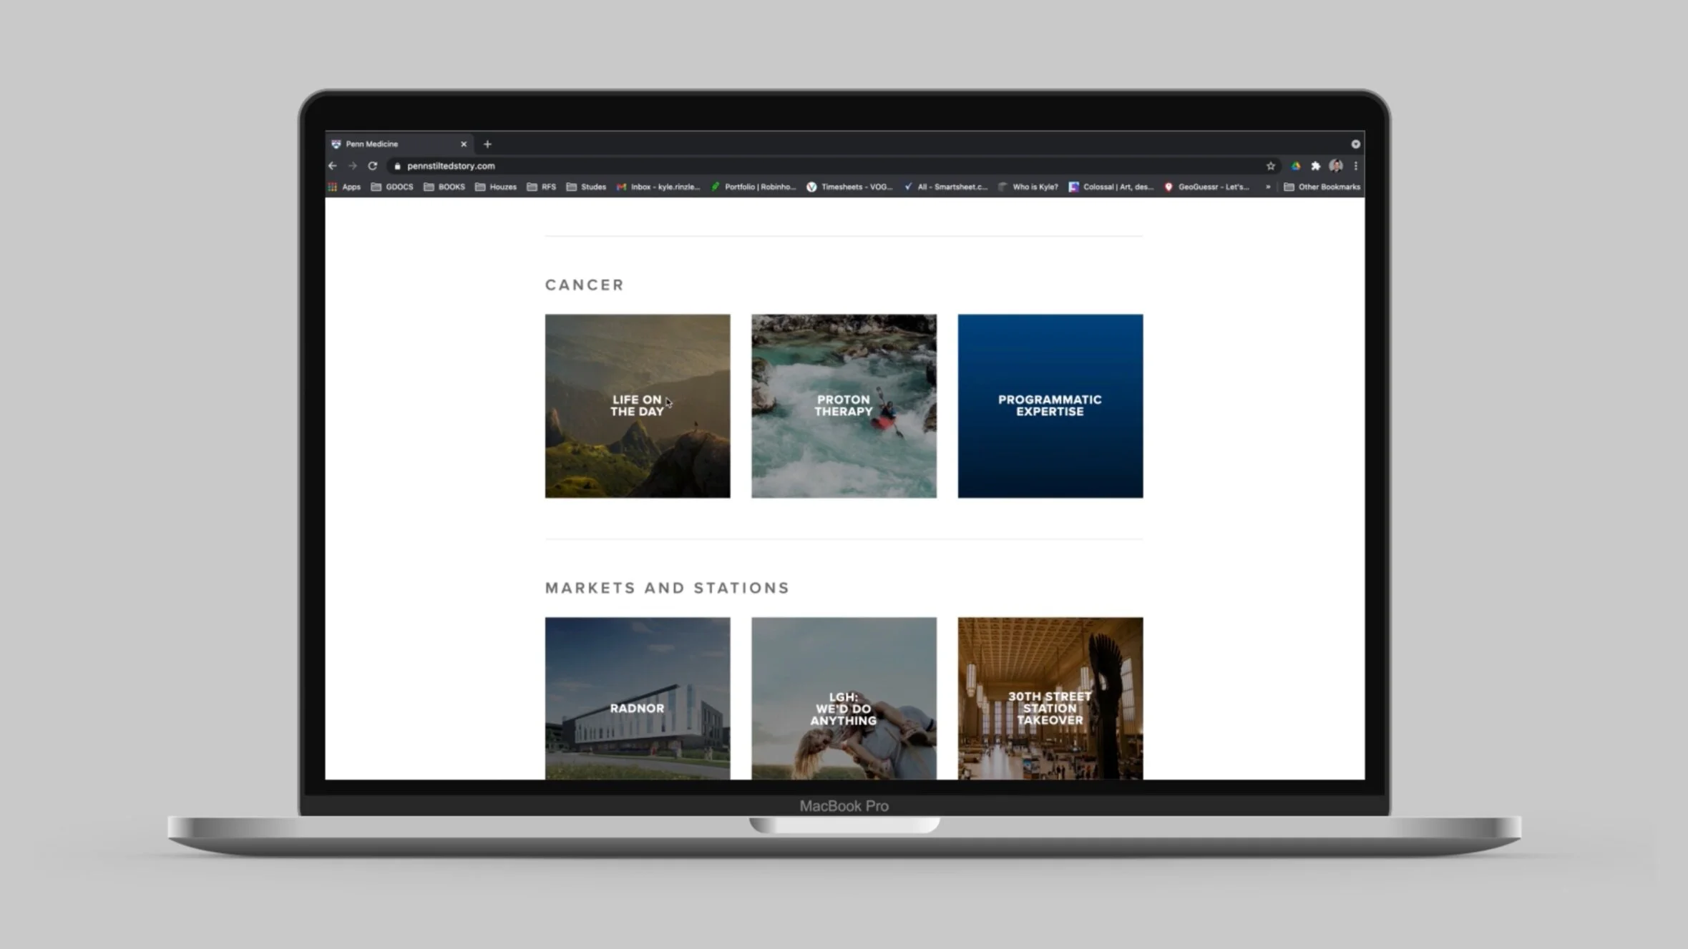Open the Proton Therapy tile
Viewport: 1688px width, 949px height.
[x=844, y=405]
